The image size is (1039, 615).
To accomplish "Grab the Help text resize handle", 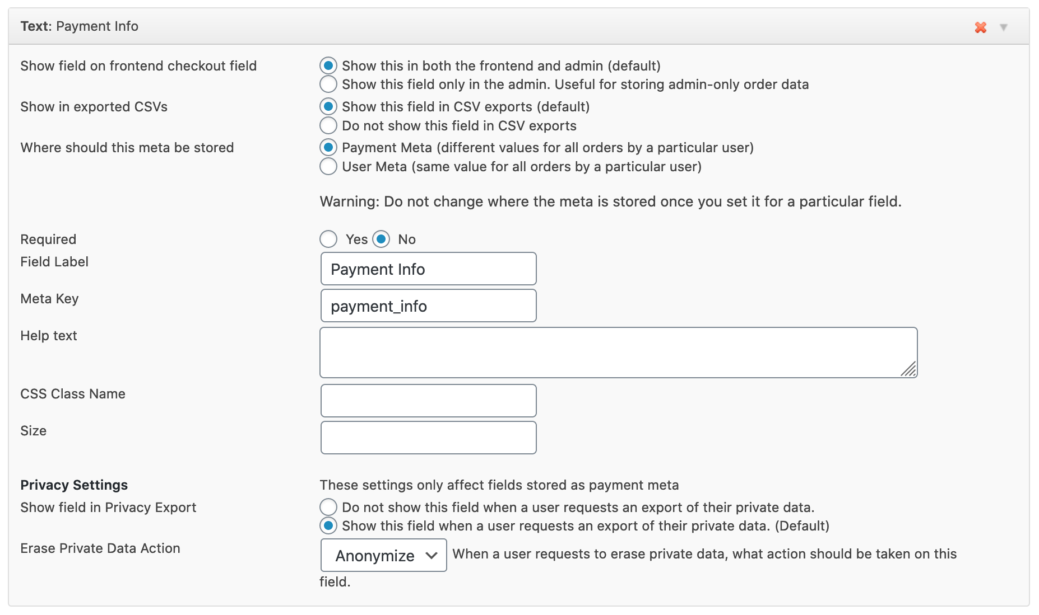I will click(909, 369).
